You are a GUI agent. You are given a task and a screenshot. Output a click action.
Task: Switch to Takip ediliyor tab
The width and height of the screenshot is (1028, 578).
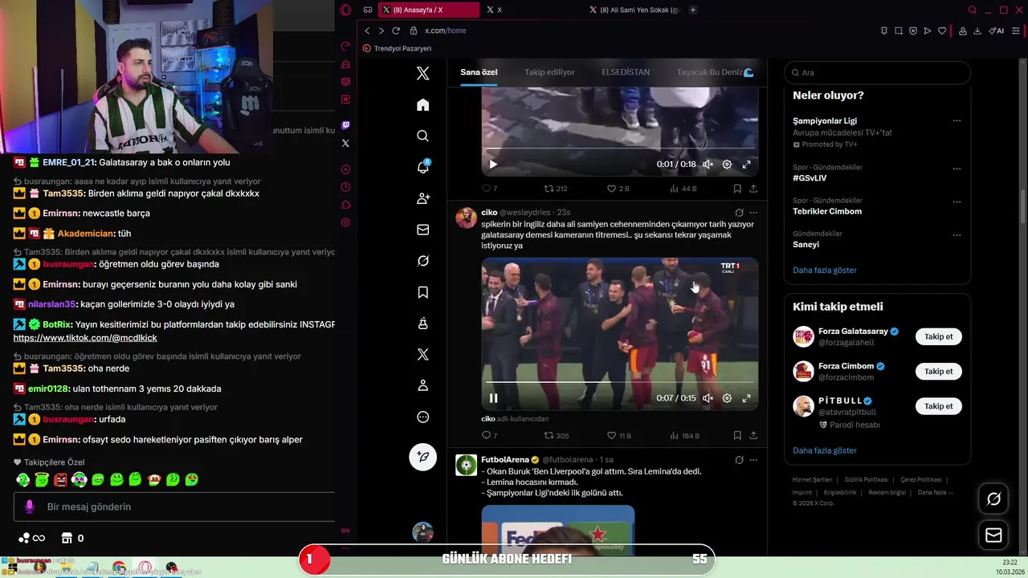click(549, 72)
